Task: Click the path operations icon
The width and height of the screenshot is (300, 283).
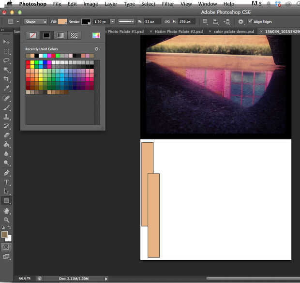Action: (x=205, y=22)
